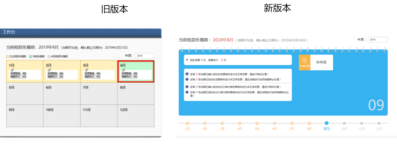Click the 2月 timeline marker in new version

205,123
